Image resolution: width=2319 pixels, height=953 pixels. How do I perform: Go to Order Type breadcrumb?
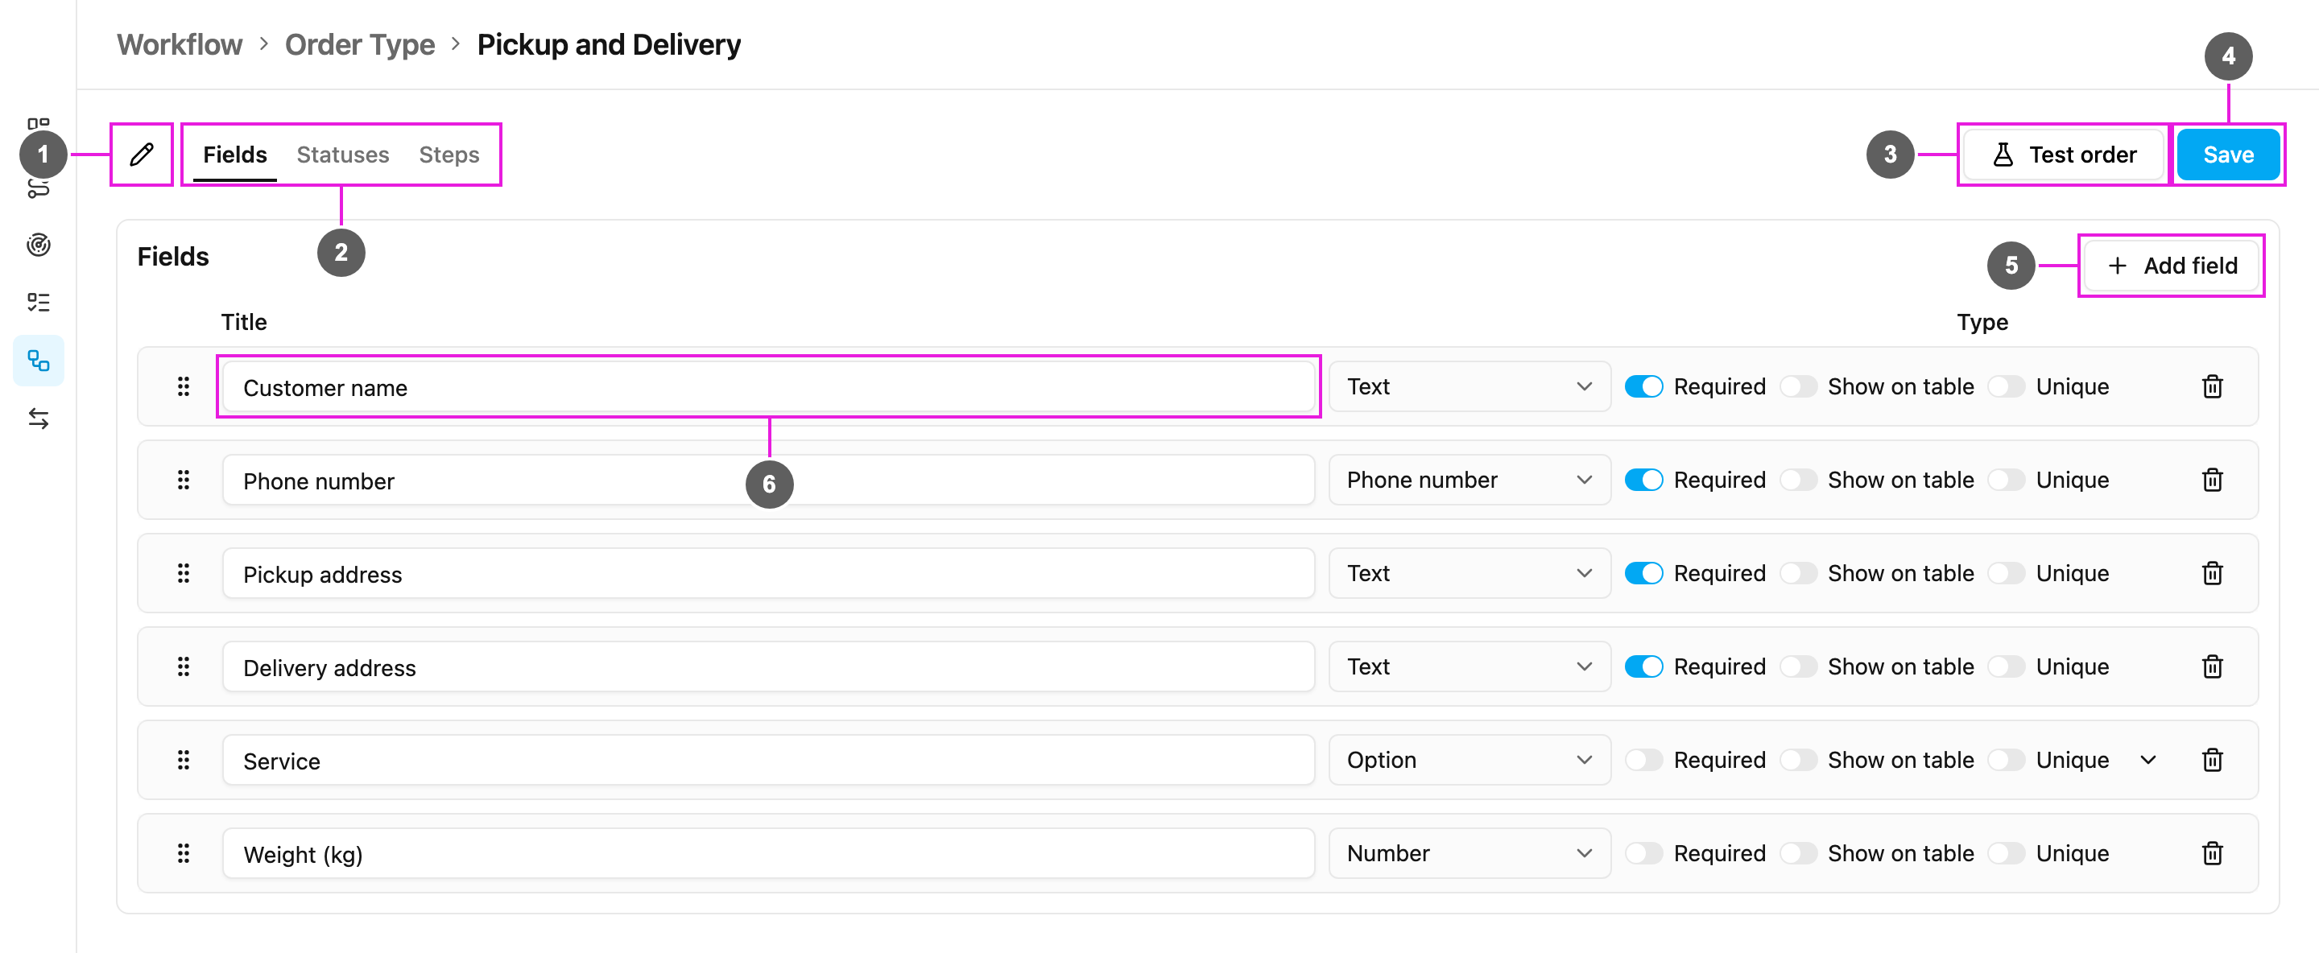(360, 44)
